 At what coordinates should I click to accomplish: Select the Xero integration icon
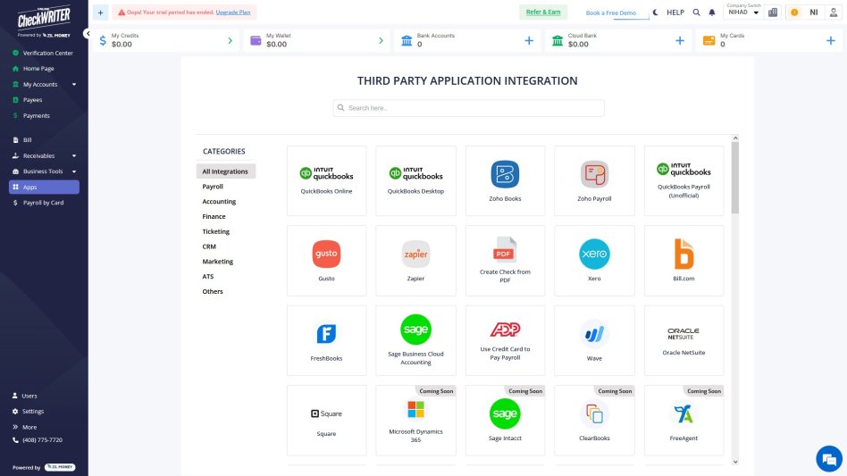(x=594, y=255)
